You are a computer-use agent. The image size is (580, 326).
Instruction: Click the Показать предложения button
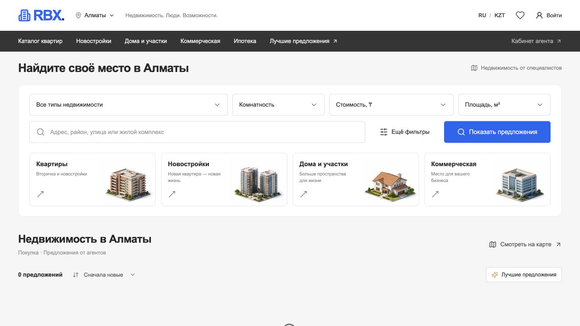(497, 132)
